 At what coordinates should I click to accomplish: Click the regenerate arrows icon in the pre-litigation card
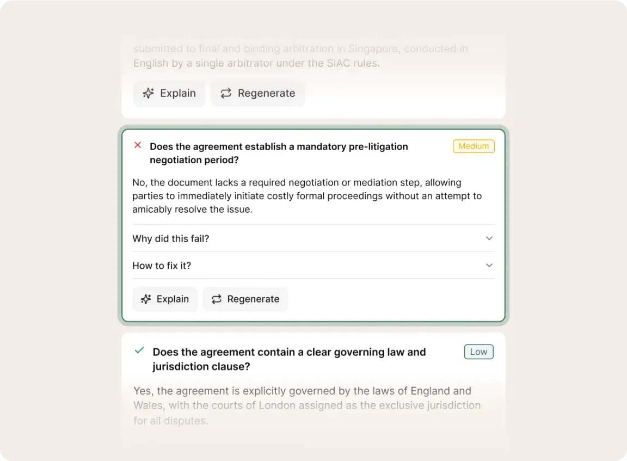tap(217, 299)
